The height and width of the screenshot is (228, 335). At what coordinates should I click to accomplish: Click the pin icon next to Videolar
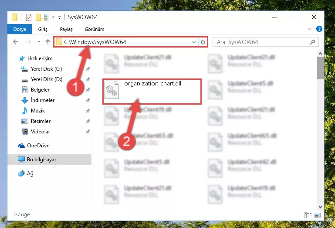click(88, 132)
